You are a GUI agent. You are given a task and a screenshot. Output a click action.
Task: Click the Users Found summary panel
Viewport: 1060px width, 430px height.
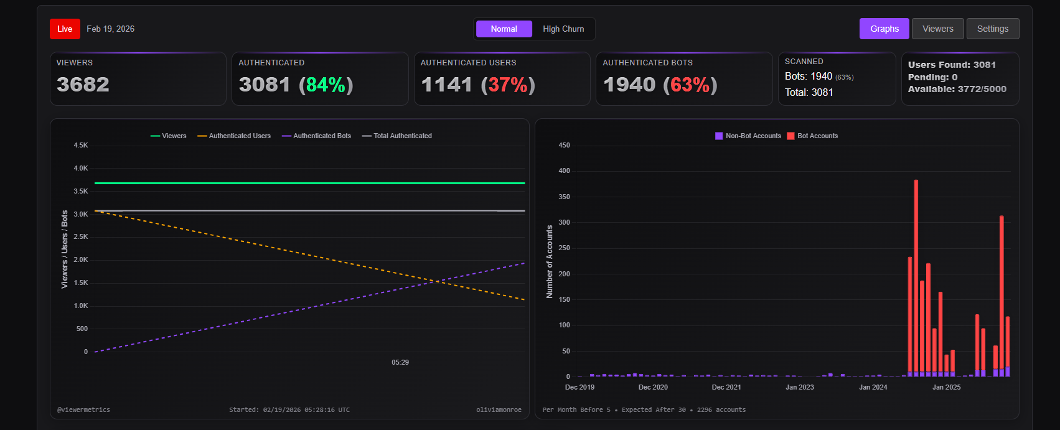click(960, 79)
